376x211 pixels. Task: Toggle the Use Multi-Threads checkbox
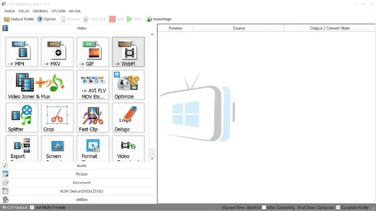point(32,207)
